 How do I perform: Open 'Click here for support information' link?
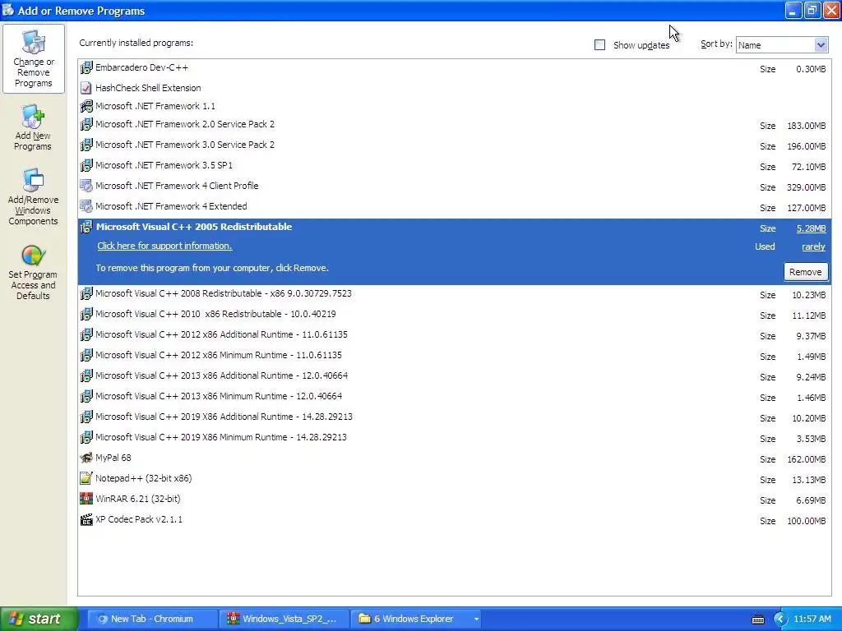[x=164, y=246]
